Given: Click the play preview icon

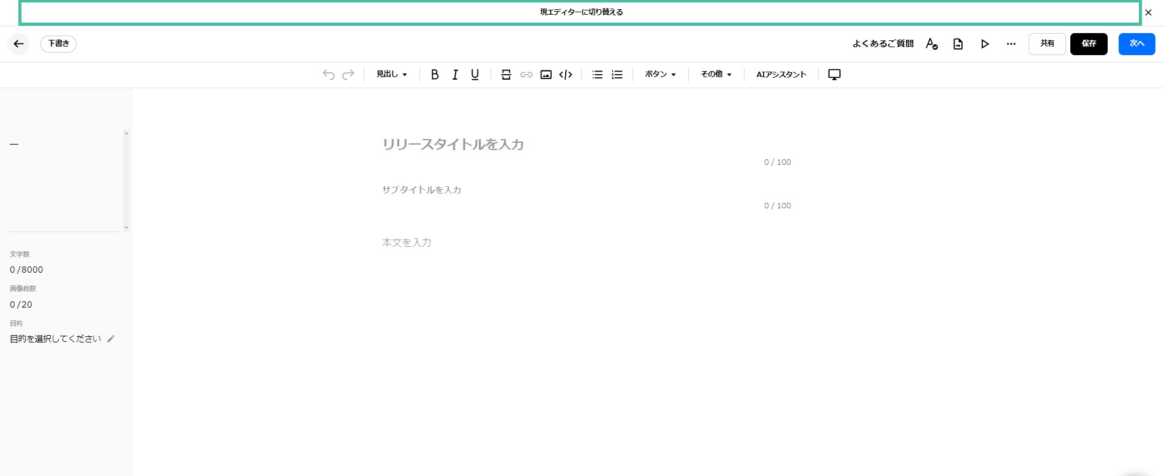Looking at the screenshot, I should point(985,43).
